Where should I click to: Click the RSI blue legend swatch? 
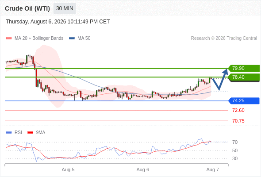tap(9, 133)
